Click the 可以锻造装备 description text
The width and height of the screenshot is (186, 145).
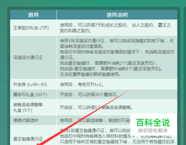(x=95, y=120)
